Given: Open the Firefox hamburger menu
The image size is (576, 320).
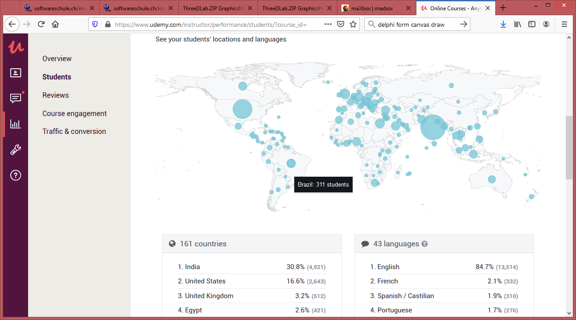Looking at the screenshot, I should (x=564, y=25).
